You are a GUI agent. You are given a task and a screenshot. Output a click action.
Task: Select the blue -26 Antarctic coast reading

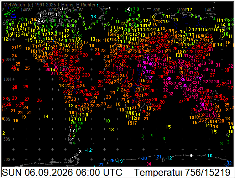click(x=111, y=161)
